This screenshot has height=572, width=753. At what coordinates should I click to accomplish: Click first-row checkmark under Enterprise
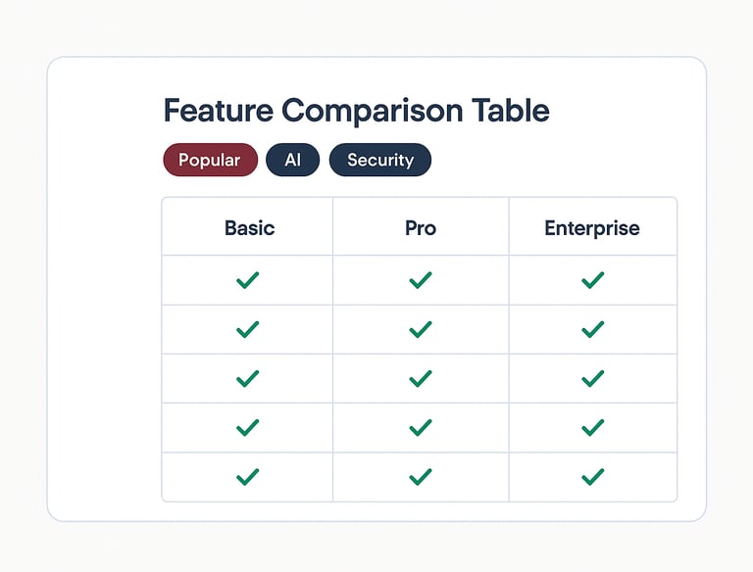tap(592, 280)
